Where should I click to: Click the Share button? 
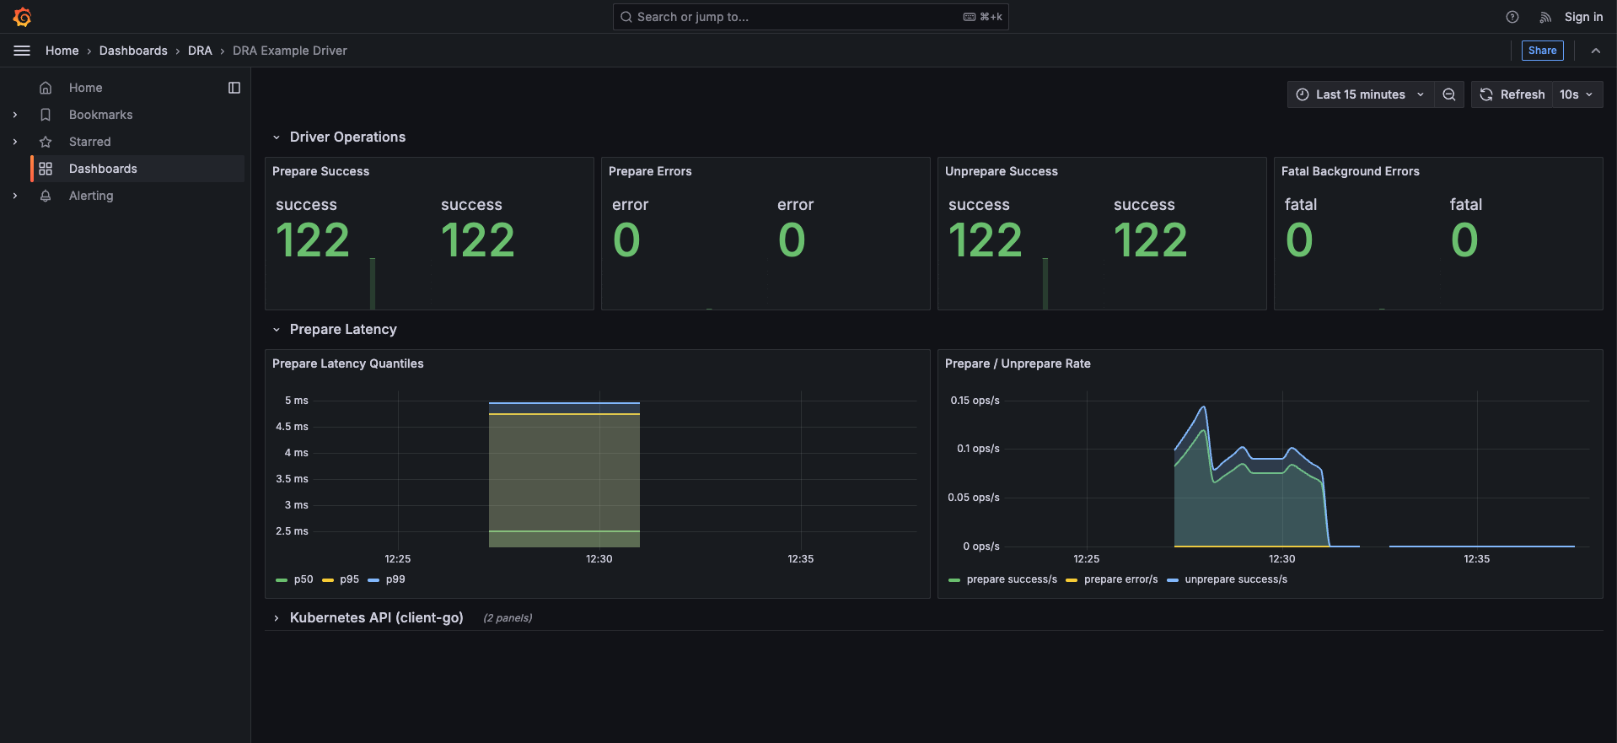(1542, 51)
